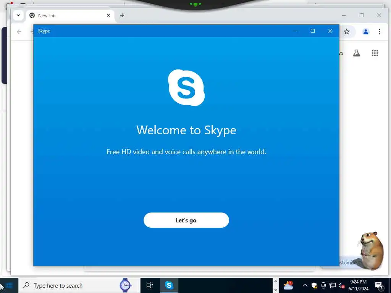The height and width of the screenshot is (293, 391).
Task: Click the hamster desktop mascot
Action: point(372,251)
